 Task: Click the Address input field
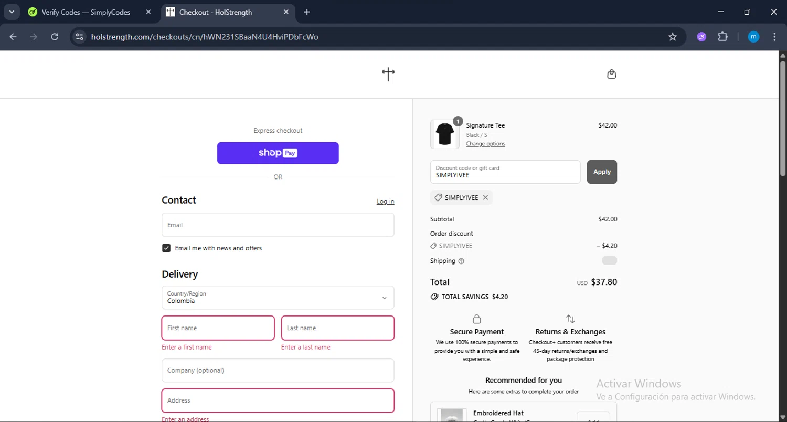click(278, 400)
